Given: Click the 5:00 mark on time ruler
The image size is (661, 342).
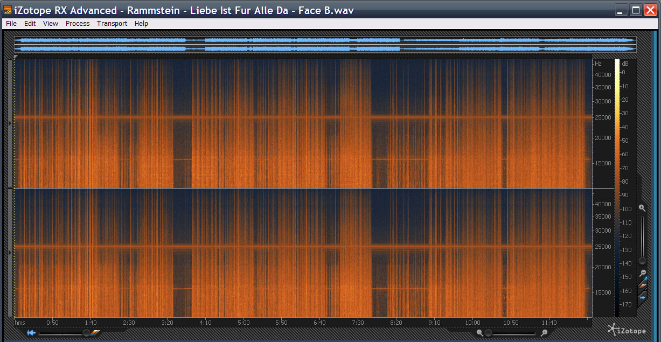Looking at the screenshot, I should pos(243,323).
